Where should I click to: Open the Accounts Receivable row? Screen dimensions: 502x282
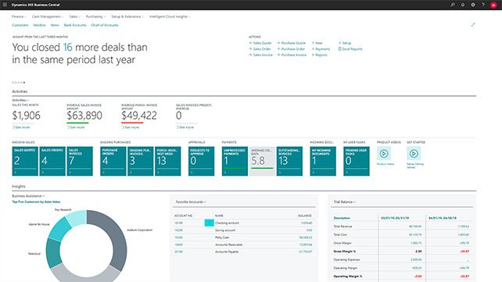coord(243,245)
